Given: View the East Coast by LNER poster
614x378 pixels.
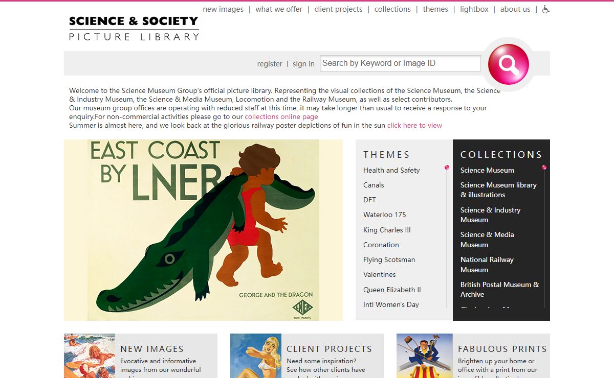Looking at the screenshot, I should (203, 230).
